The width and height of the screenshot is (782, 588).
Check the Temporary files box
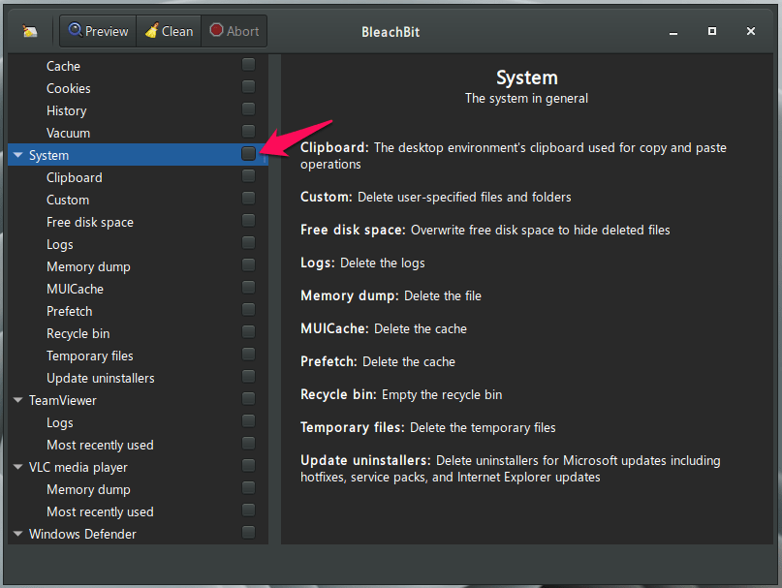pyautogui.click(x=248, y=355)
